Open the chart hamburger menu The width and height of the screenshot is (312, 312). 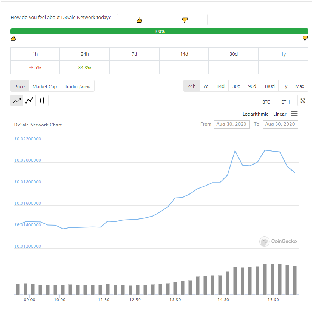point(294,114)
